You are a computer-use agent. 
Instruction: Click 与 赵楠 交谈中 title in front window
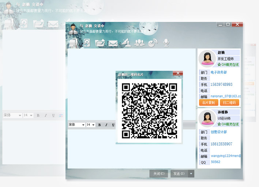[92, 26]
